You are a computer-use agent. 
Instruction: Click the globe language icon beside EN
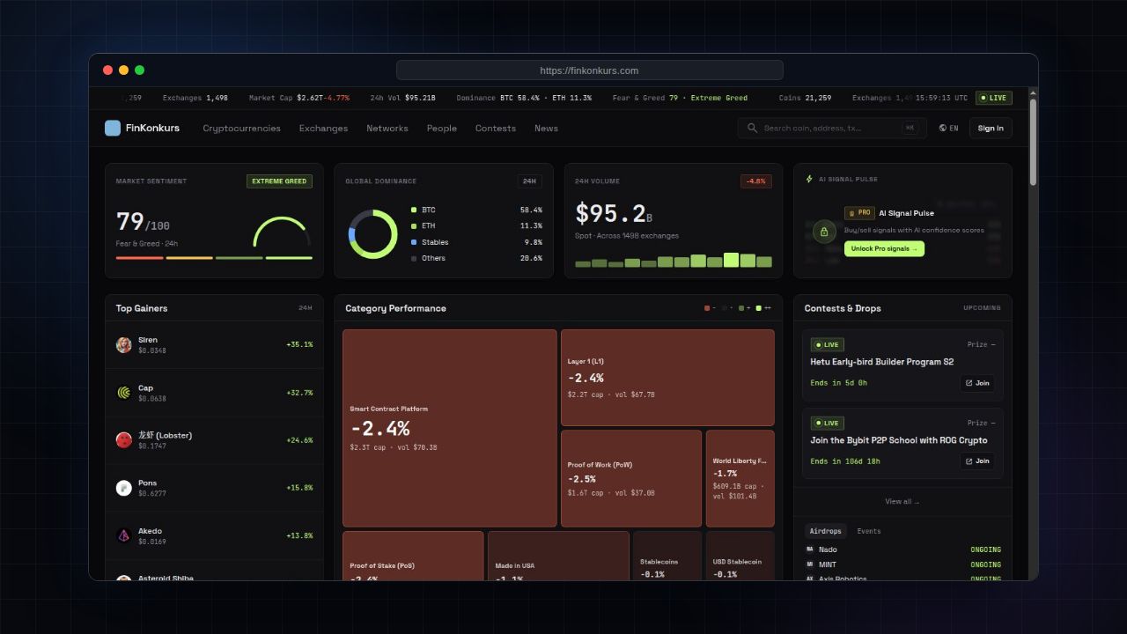point(942,128)
